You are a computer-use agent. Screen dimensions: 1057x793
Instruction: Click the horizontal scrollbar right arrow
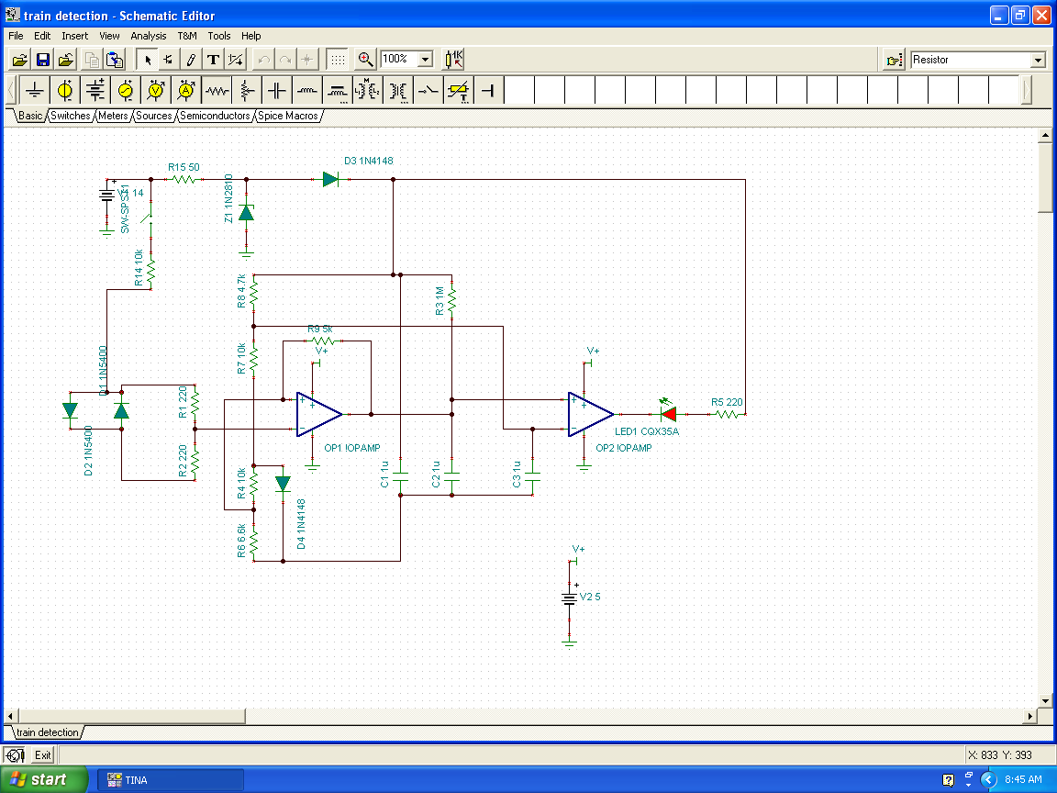click(1030, 716)
